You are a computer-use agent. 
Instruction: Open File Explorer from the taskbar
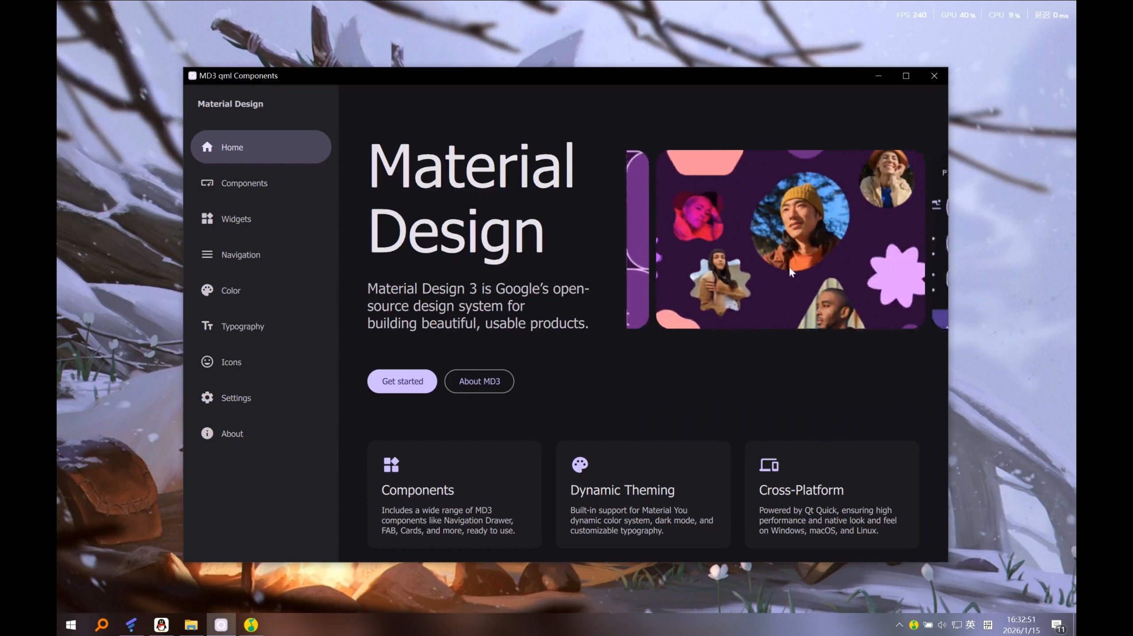[191, 625]
